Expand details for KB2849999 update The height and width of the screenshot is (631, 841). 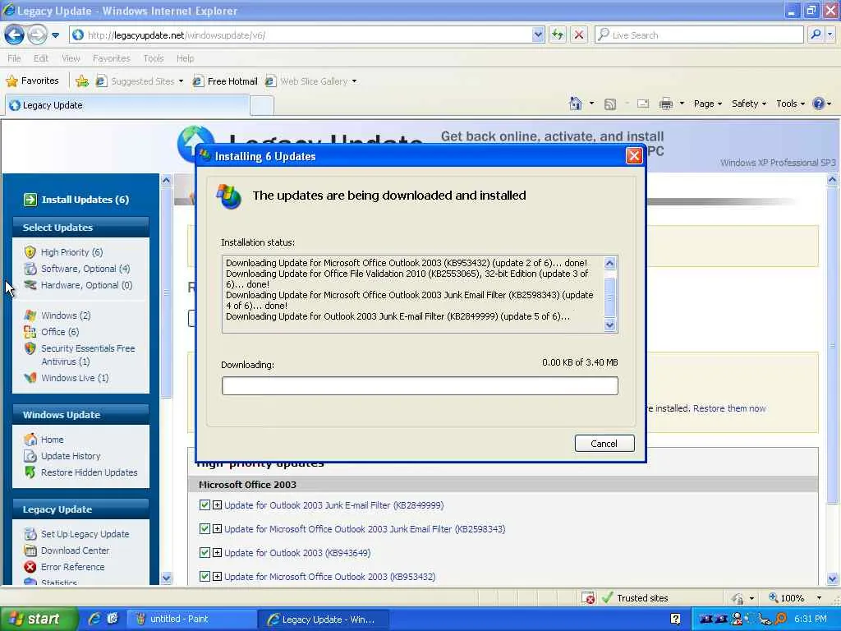[217, 505]
